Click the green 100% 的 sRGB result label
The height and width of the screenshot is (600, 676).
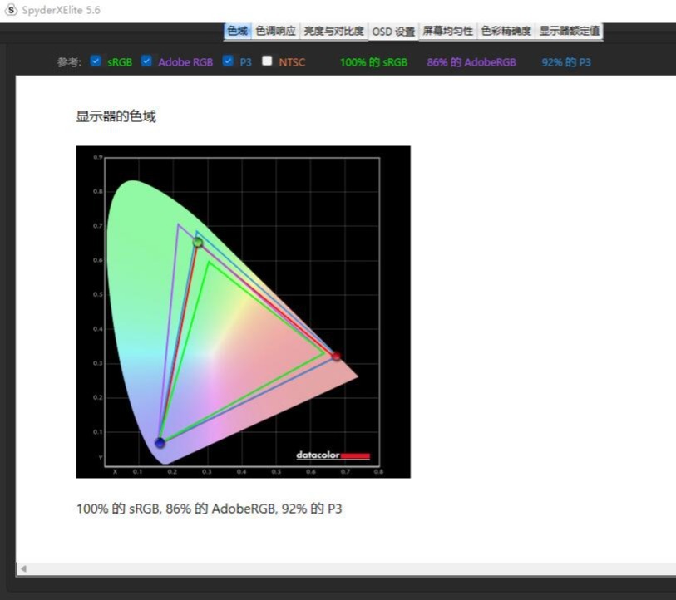pyautogui.click(x=373, y=62)
